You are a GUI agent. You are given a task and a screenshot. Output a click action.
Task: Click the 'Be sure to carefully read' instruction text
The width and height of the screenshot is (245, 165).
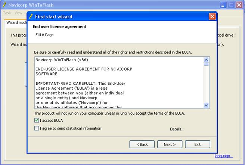pyautogui.click(x=113, y=52)
